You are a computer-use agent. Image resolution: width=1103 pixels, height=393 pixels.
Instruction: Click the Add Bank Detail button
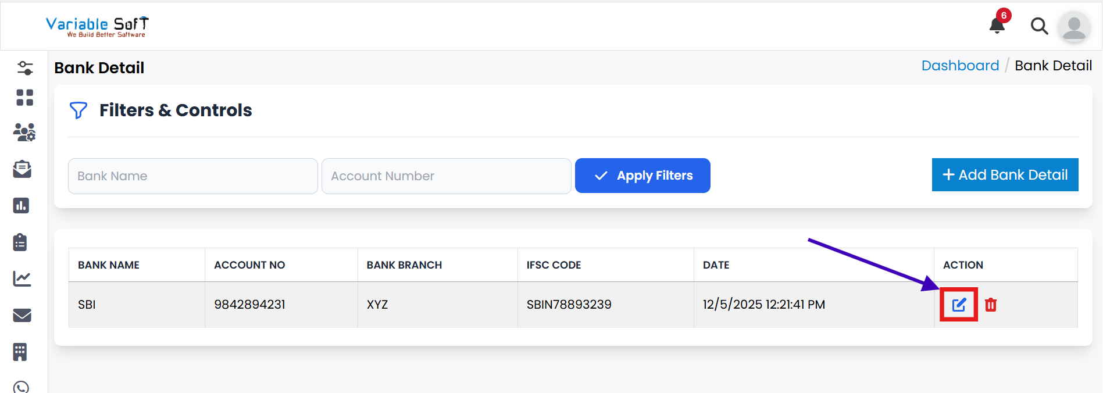pos(1005,175)
